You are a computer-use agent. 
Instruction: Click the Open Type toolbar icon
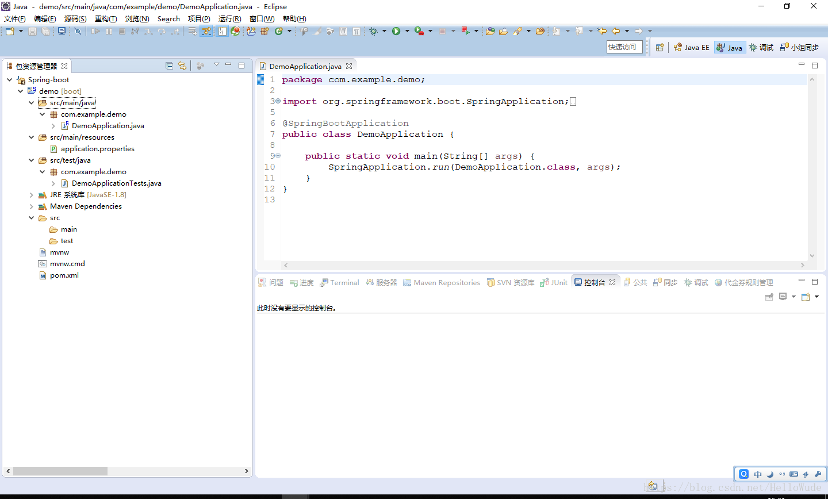pyautogui.click(x=490, y=31)
